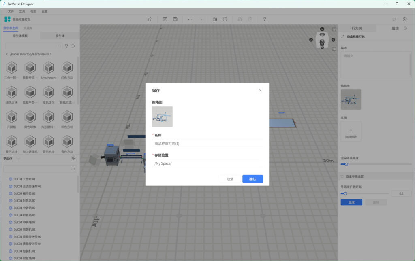Click the 0.2 value field beside the slider

click(401, 194)
